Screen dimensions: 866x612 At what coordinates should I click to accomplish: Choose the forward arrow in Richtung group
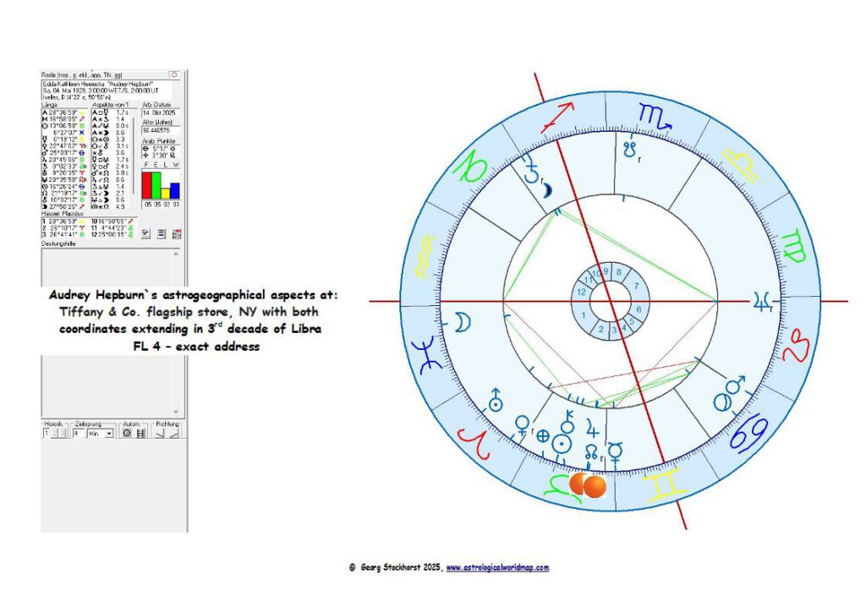tap(173, 434)
